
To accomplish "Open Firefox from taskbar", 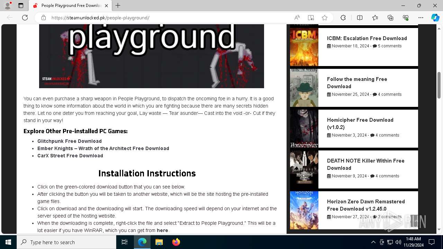I will point(176,242).
